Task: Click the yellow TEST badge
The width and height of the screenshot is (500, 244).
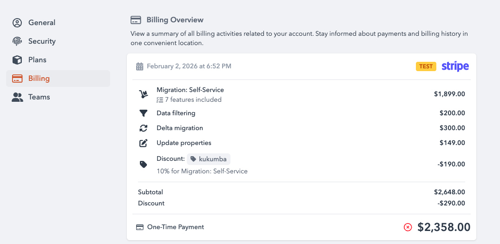Action: coord(426,66)
